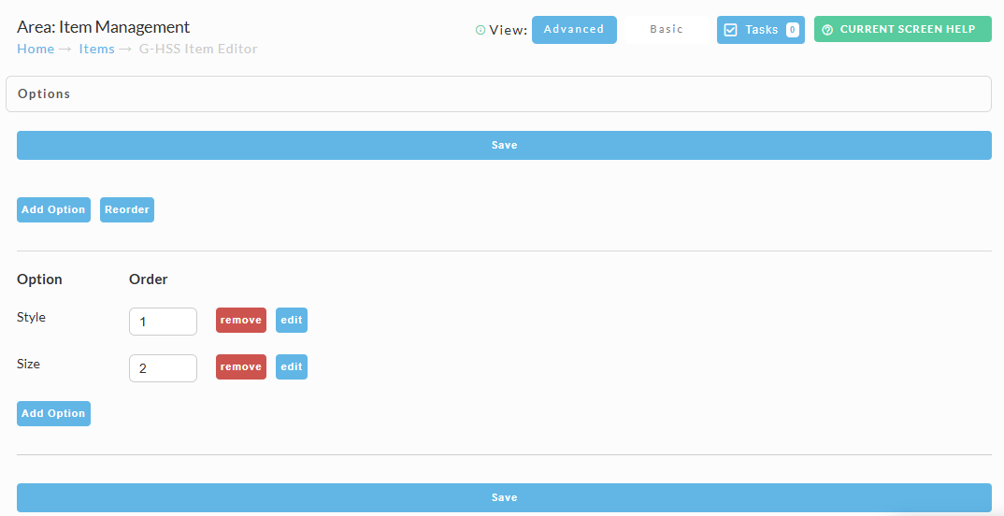Click the Tasks checkbox icon
Screen dimensions: 1004x516
(x=731, y=30)
